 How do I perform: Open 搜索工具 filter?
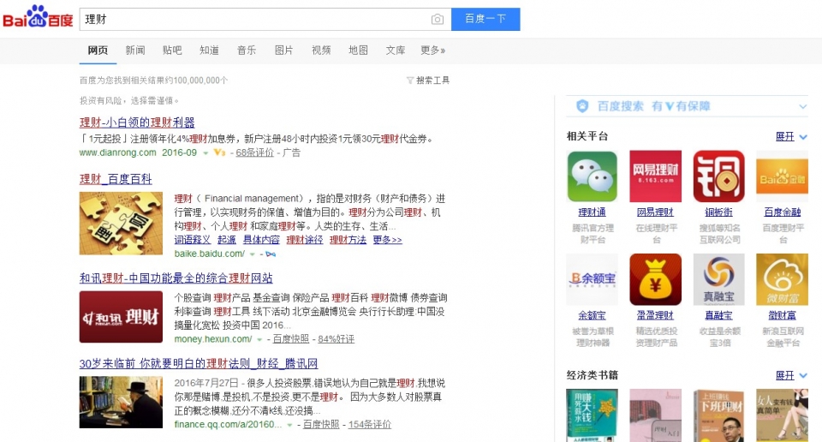pyautogui.click(x=428, y=81)
